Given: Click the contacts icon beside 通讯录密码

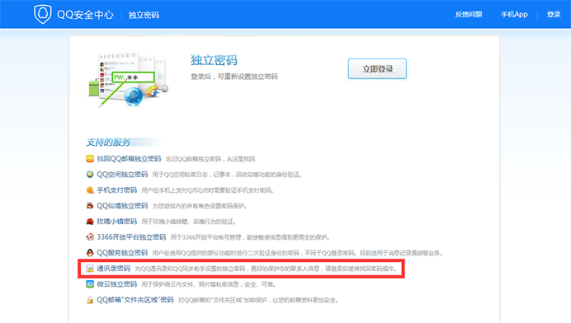Looking at the screenshot, I should point(90,269).
